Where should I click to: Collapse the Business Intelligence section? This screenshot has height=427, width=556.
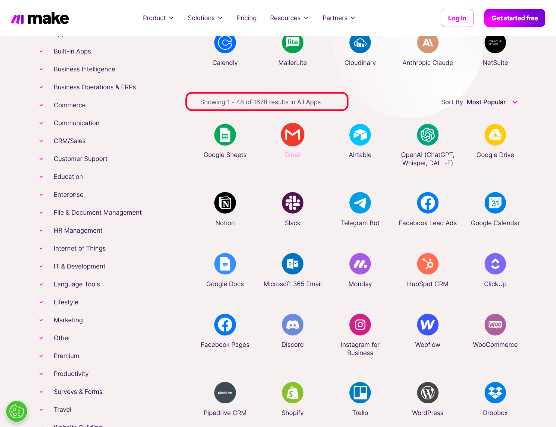click(41, 69)
